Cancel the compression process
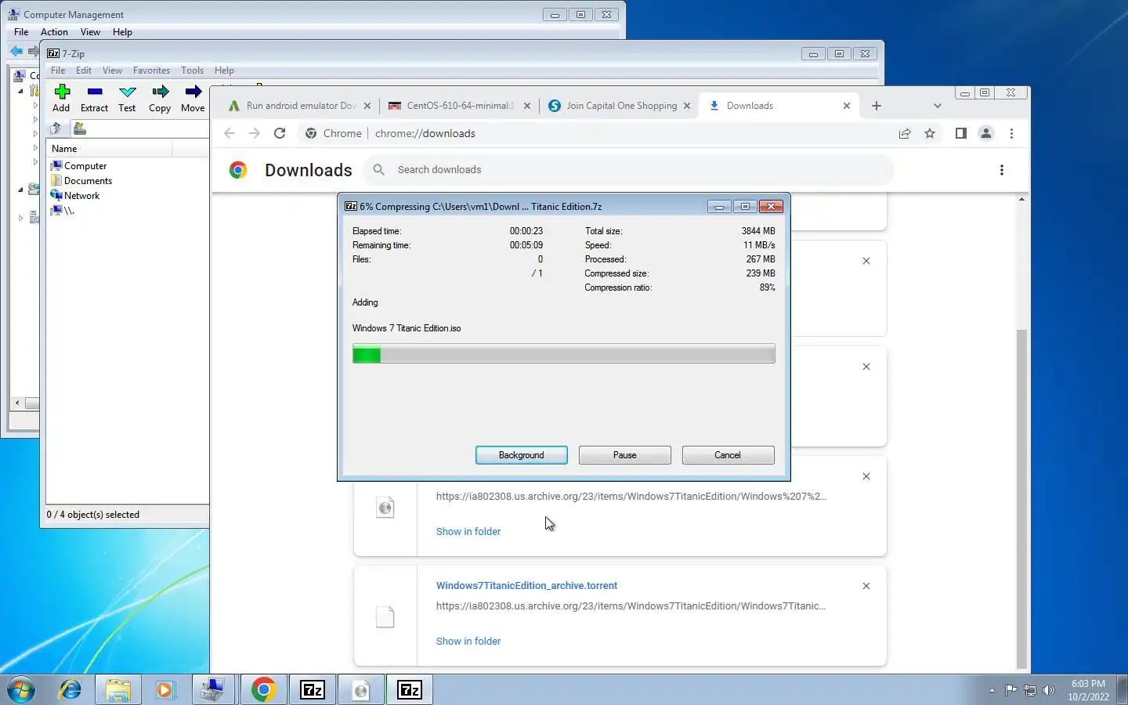The image size is (1128, 705). 728,455
